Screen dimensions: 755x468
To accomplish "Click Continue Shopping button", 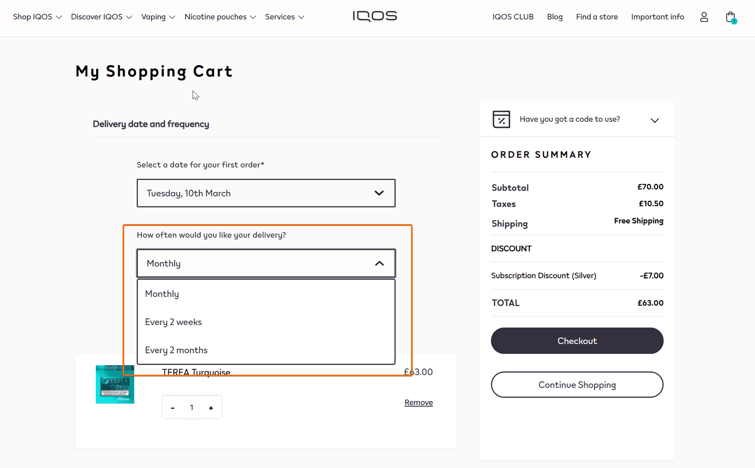I will 577,384.
